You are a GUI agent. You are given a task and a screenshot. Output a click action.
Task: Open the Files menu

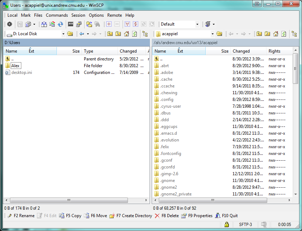tap(38, 15)
